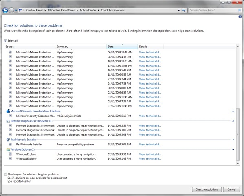Click the Action Center flag icon in address bar
The width and height of the screenshot is (244, 196).
[20, 10]
